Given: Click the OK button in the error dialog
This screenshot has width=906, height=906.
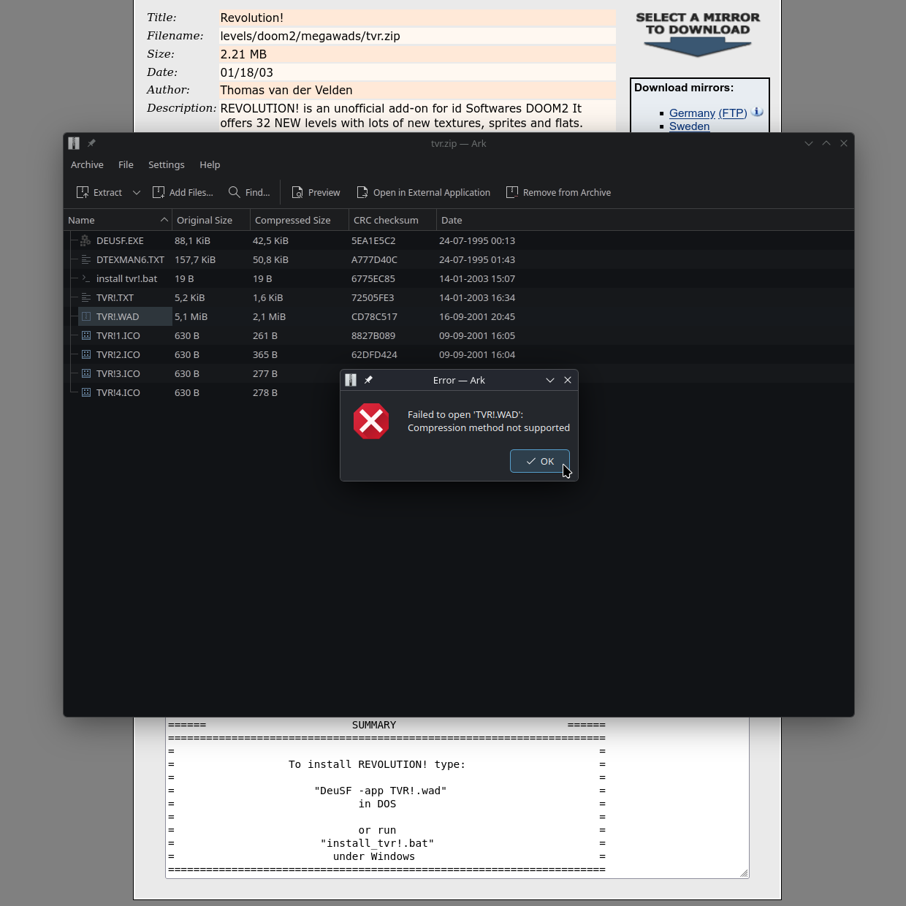Looking at the screenshot, I should tap(539, 461).
